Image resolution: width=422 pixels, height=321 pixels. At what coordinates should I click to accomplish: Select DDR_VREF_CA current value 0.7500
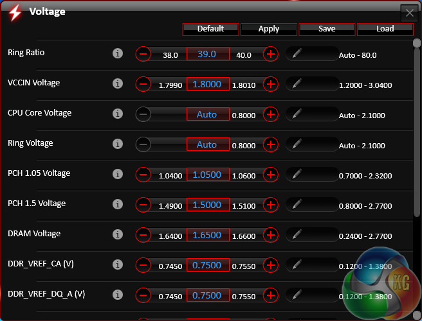coord(208,265)
